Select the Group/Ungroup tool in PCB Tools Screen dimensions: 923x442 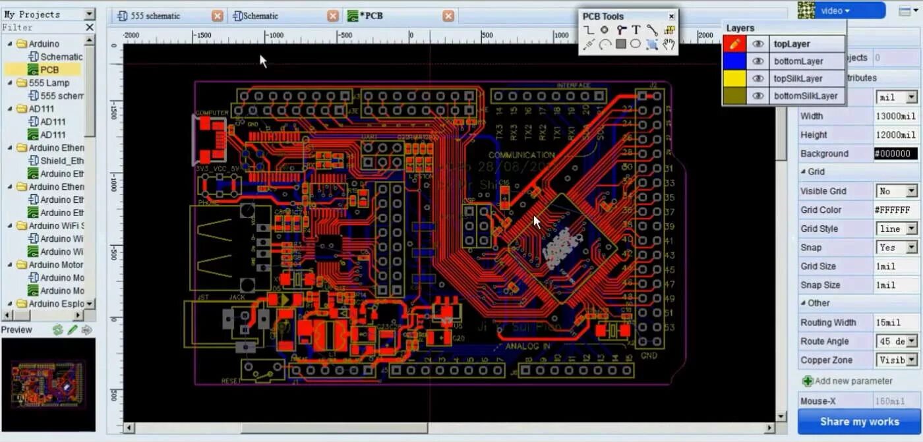[x=652, y=44]
